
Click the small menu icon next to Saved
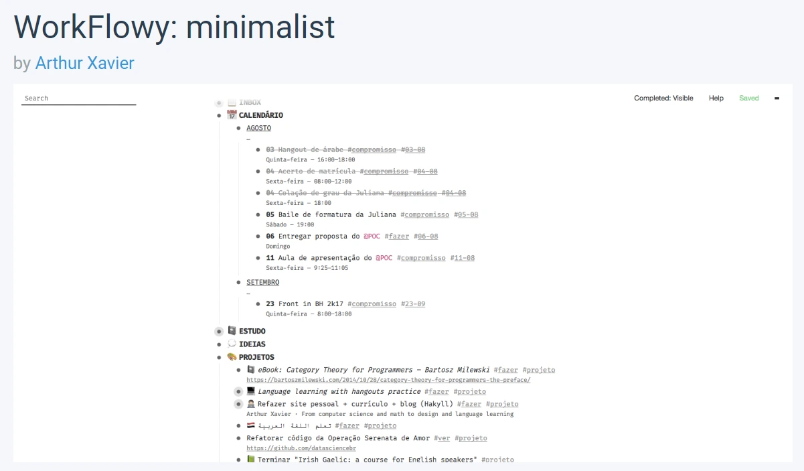[777, 98]
